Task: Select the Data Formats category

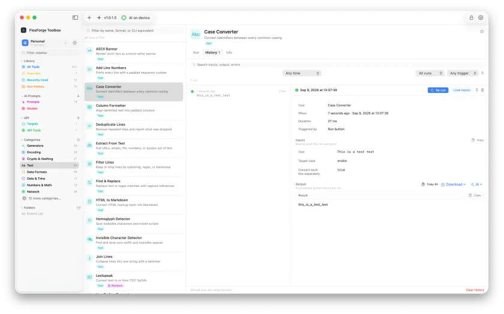Action: 49,172
